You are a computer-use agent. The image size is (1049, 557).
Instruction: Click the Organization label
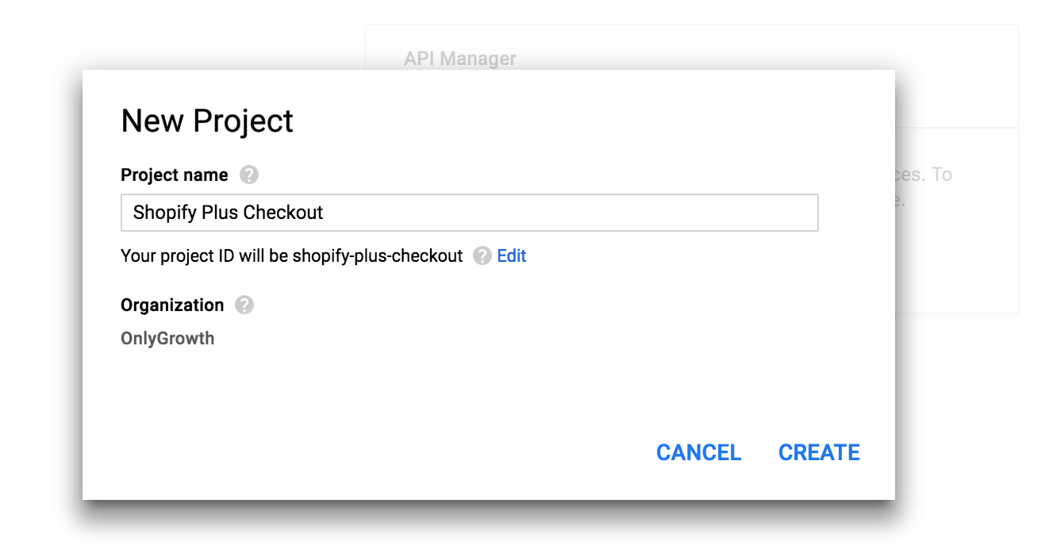[x=172, y=305]
